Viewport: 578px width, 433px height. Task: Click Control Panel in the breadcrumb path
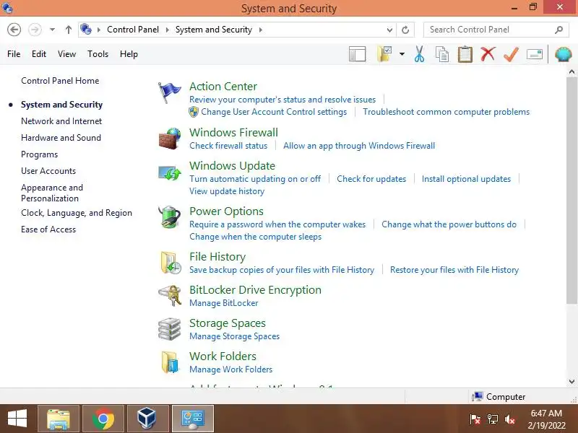[133, 30]
